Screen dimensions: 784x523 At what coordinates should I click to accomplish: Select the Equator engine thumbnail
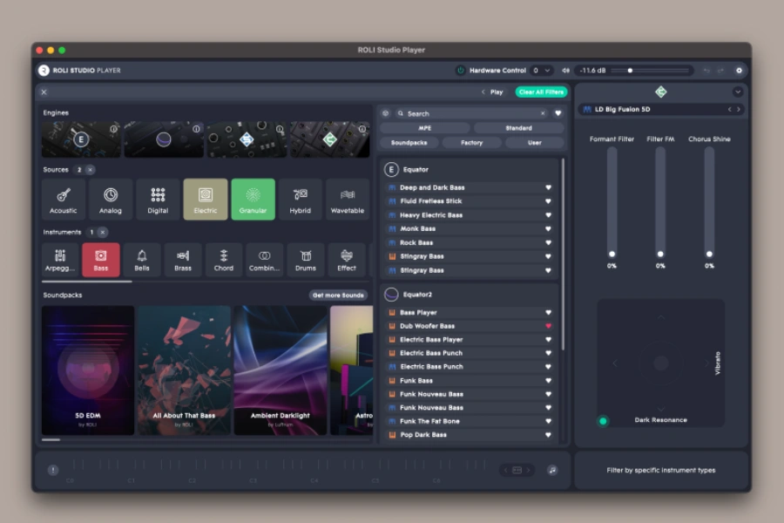point(81,139)
